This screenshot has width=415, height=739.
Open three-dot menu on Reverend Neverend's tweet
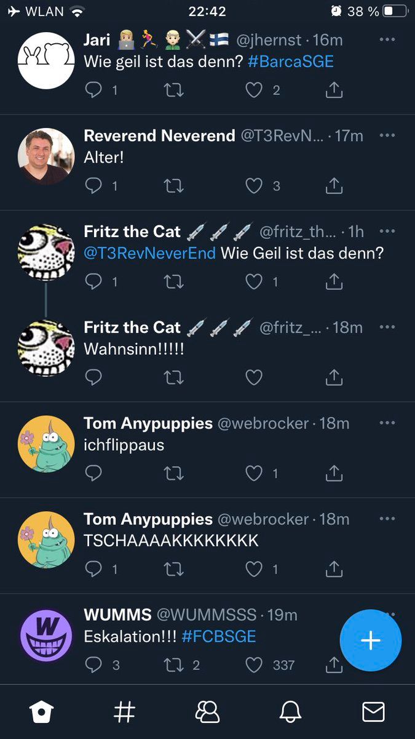click(x=387, y=135)
